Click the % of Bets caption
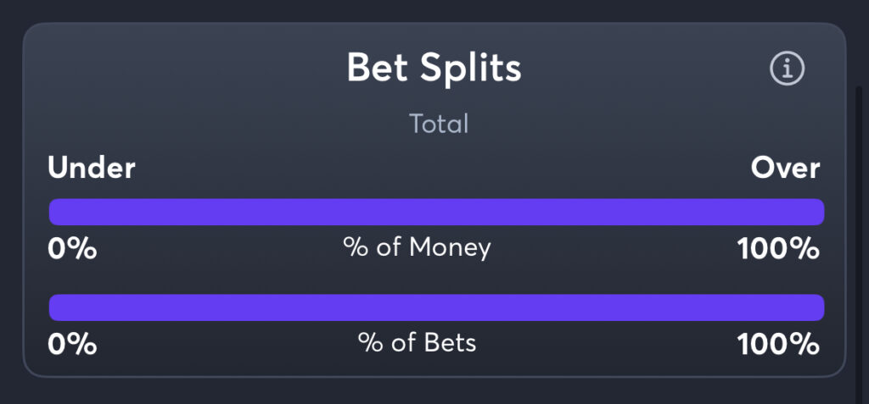 coord(417,343)
